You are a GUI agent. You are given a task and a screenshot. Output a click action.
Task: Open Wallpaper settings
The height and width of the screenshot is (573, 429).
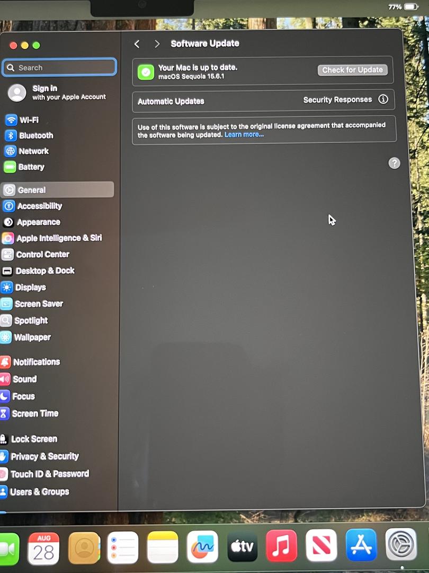(25, 337)
